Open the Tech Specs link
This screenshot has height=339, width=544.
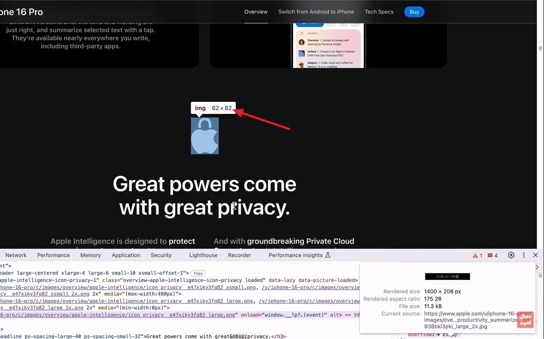click(379, 12)
